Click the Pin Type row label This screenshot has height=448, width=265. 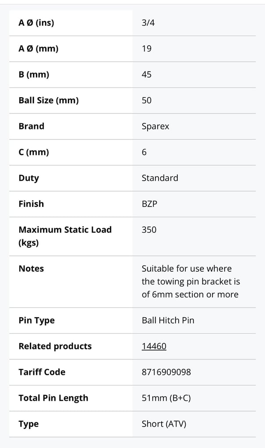click(x=36, y=320)
